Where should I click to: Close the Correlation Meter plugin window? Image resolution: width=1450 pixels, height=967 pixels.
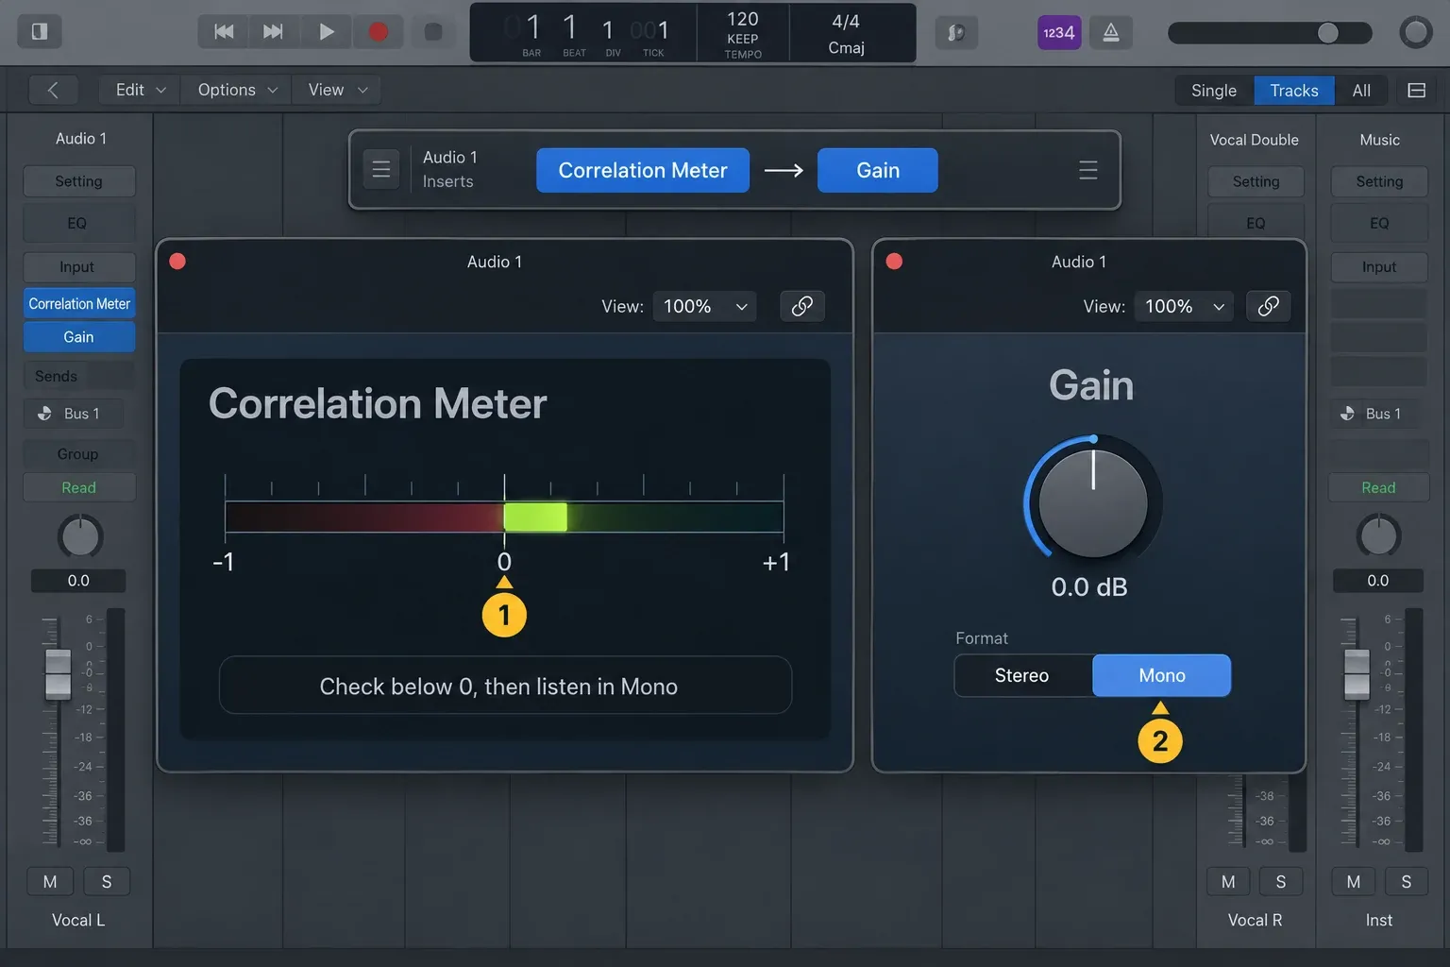pos(177,262)
